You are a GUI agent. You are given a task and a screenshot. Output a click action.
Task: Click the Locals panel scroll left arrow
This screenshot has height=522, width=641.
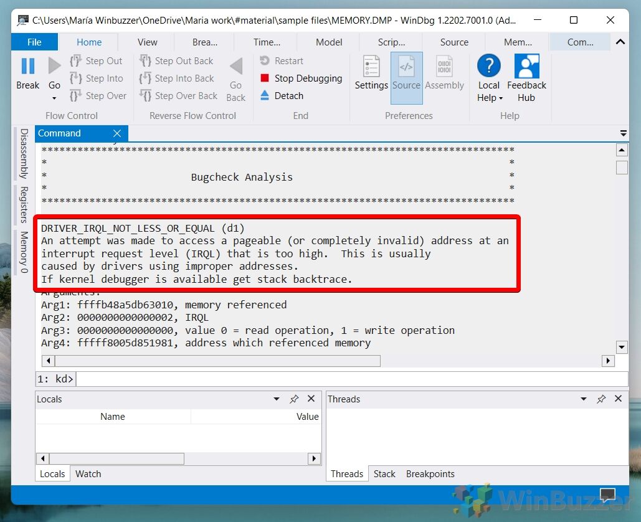coord(42,458)
